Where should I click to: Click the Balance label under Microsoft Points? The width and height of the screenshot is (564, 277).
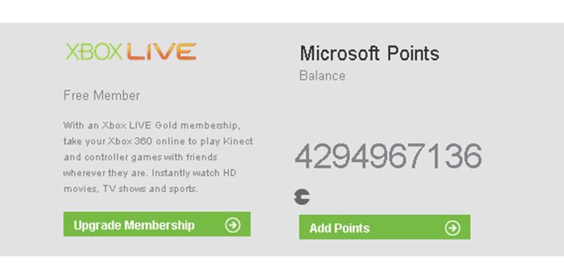[x=323, y=76]
